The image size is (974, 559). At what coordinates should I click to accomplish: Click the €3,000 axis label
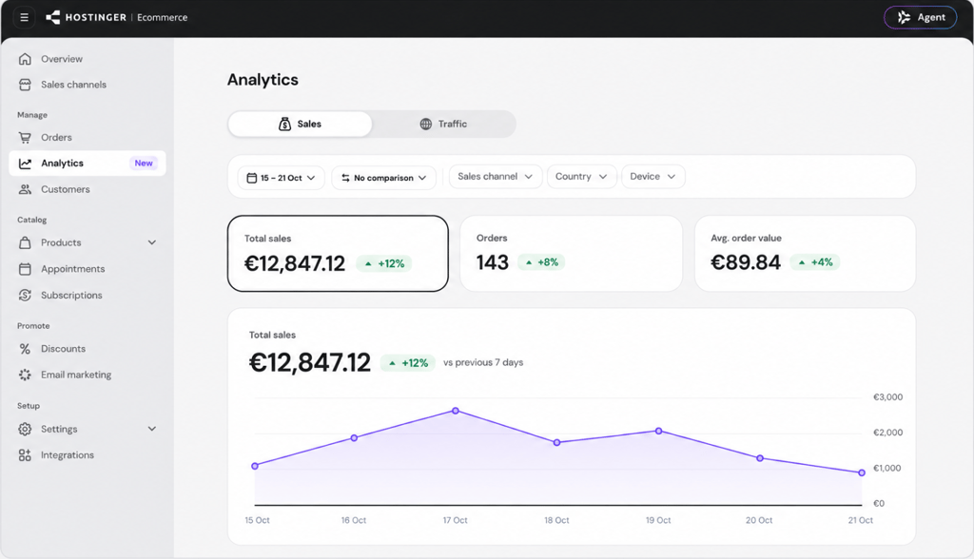click(887, 396)
